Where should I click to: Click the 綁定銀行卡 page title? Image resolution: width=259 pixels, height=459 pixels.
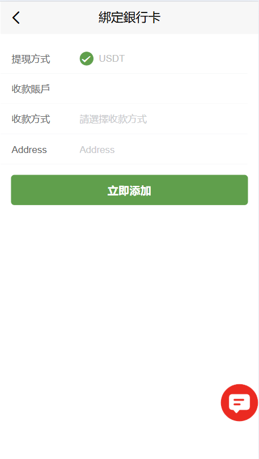point(129,18)
